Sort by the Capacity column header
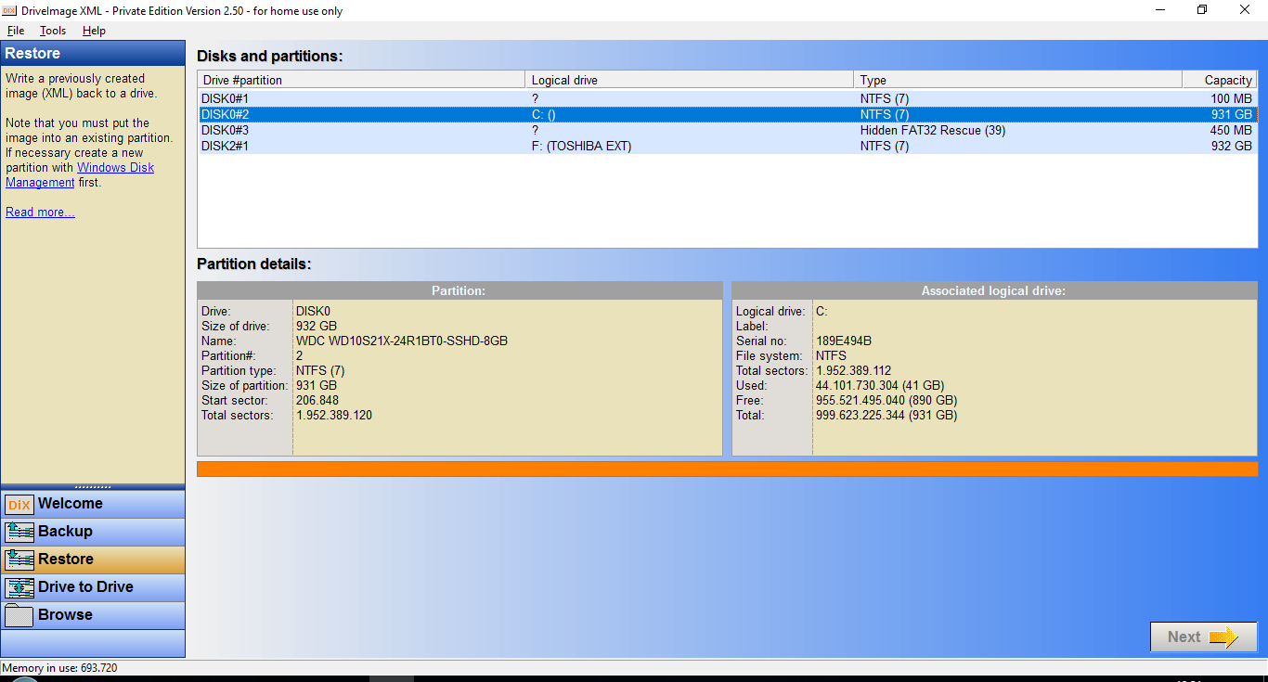The width and height of the screenshot is (1268, 682). click(1220, 81)
